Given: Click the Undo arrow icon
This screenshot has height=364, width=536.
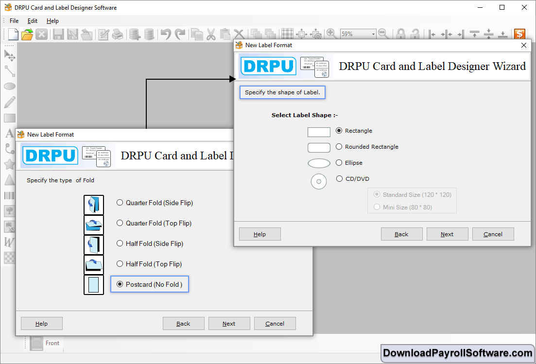Looking at the screenshot, I should [x=166, y=34].
